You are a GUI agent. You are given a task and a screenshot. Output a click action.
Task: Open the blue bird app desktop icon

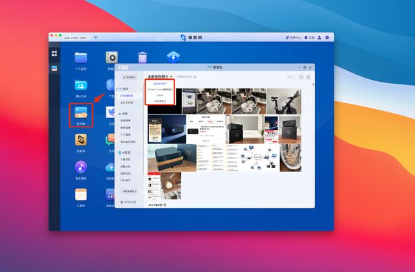click(110, 112)
